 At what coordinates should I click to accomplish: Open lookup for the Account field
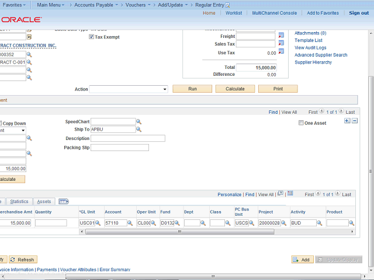point(131,223)
